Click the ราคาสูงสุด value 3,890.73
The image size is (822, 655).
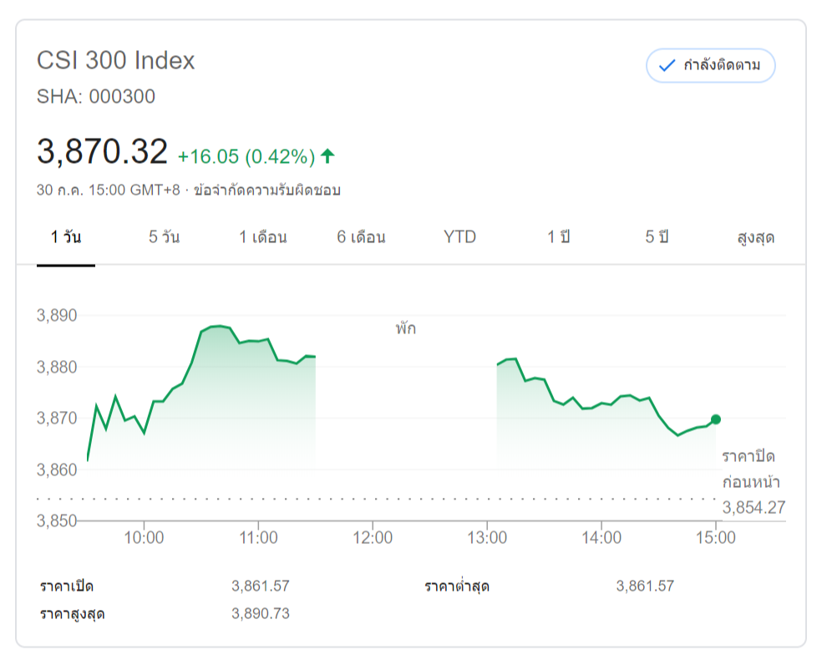261,614
